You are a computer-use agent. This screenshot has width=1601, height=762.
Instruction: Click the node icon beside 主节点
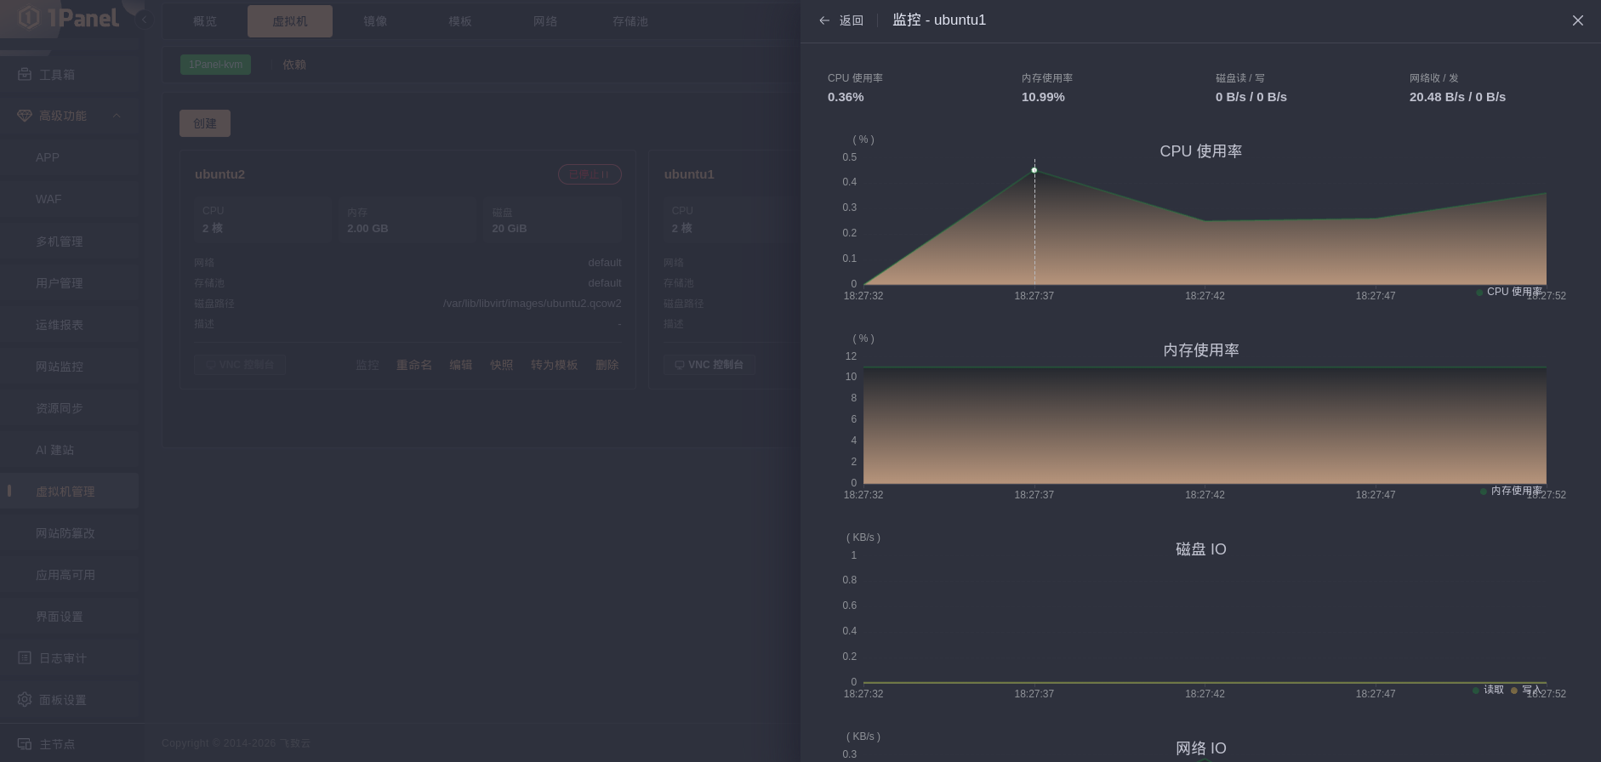[25, 744]
